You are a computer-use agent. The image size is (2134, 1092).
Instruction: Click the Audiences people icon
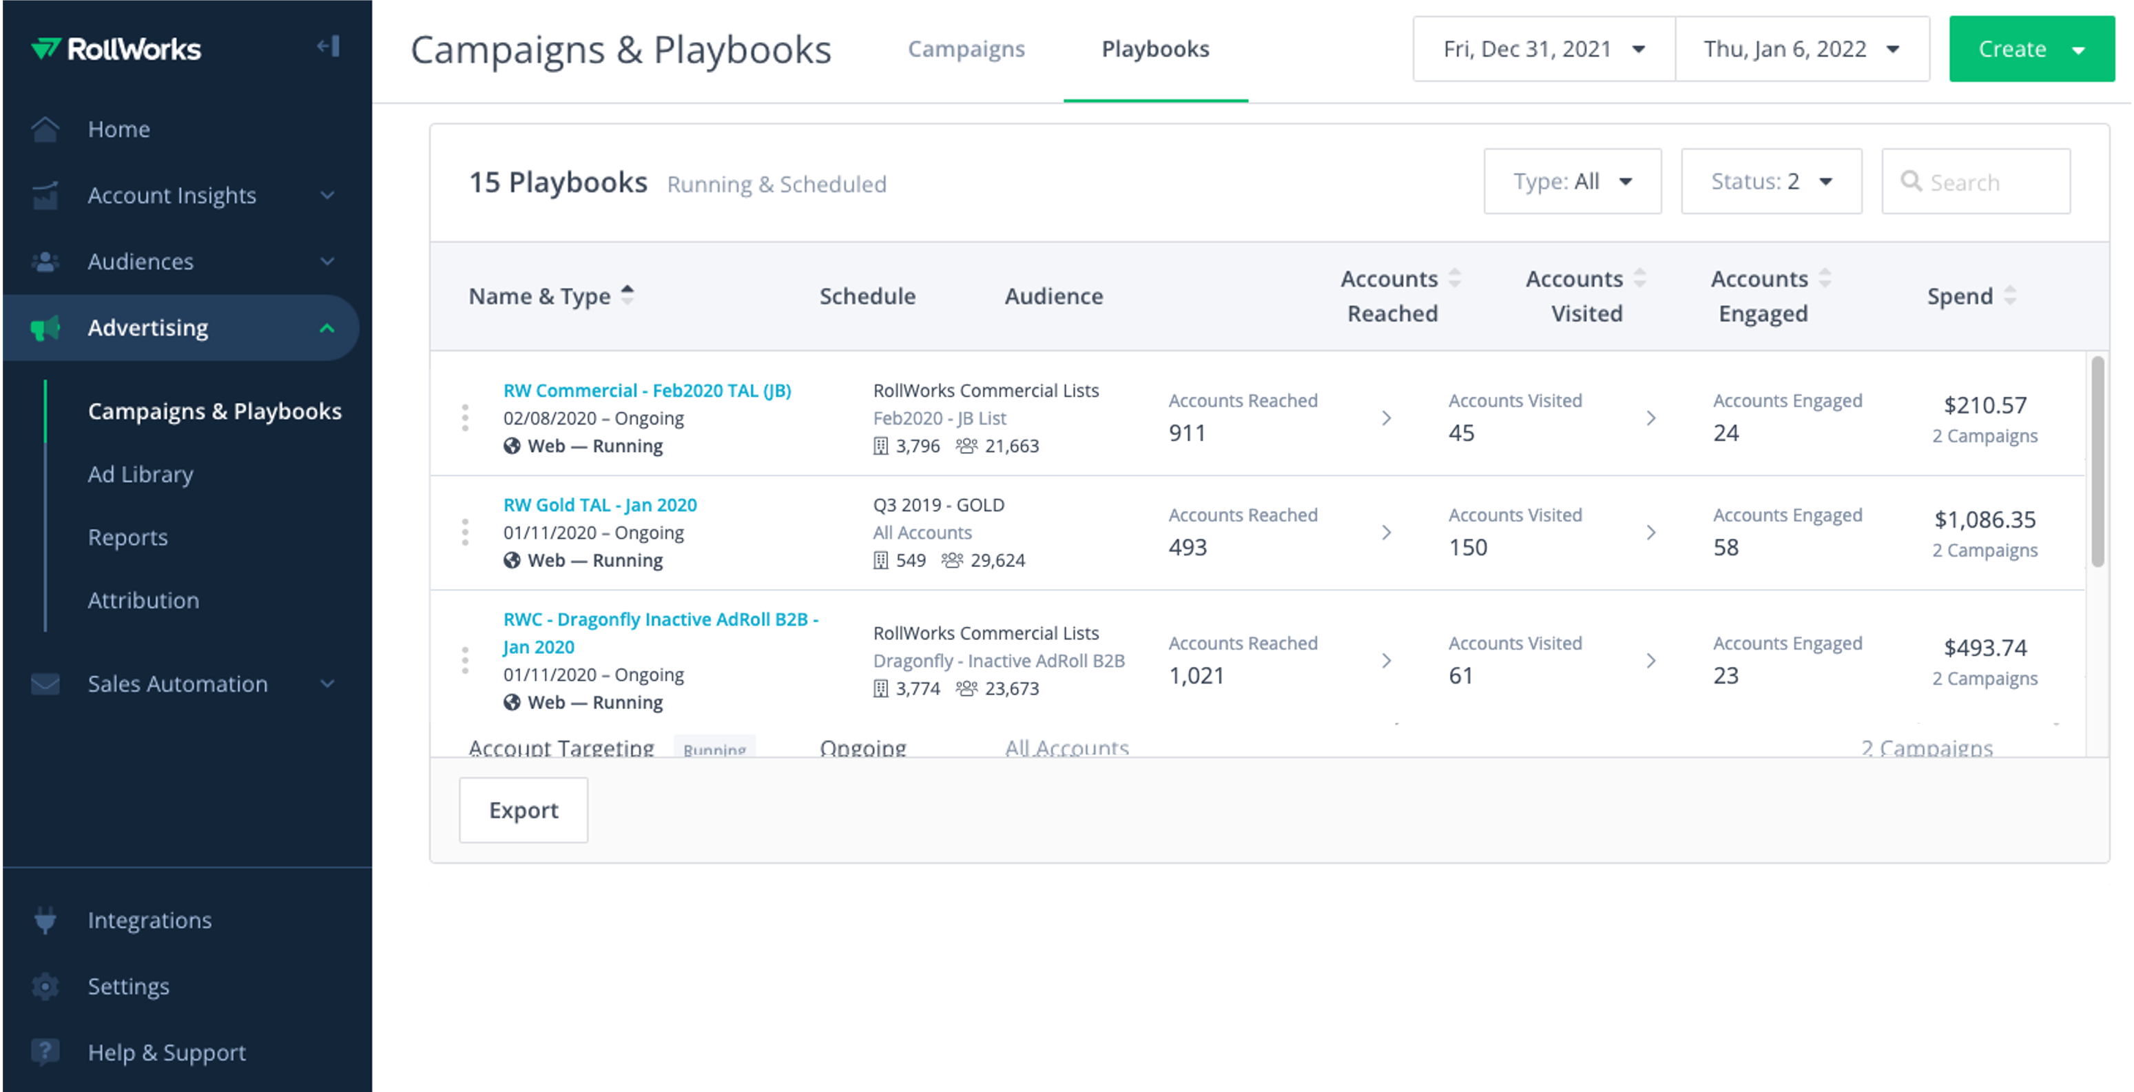45,262
